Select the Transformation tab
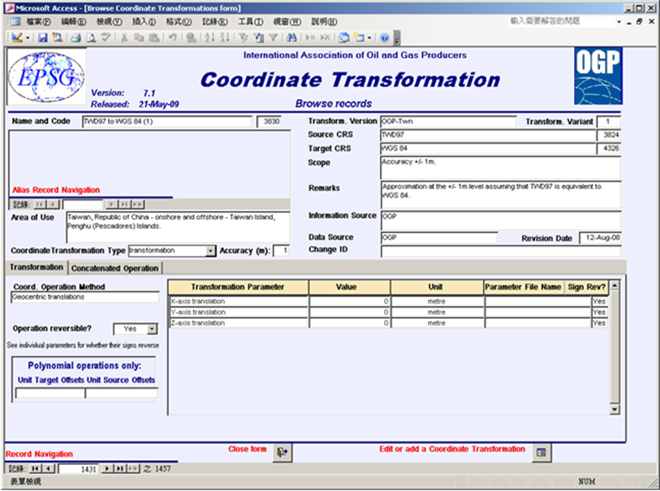 pos(37,267)
